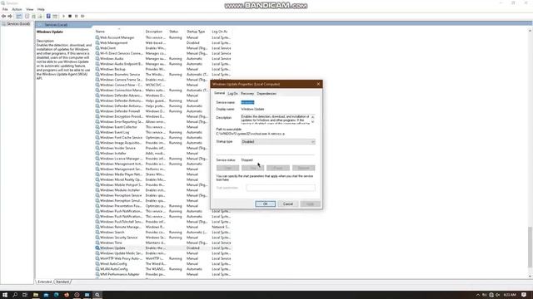Image resolution: width=533 pixels, height=299 pixels.
Task: Click the Back arrow in the Services toolbar
Action: [3, 17]
